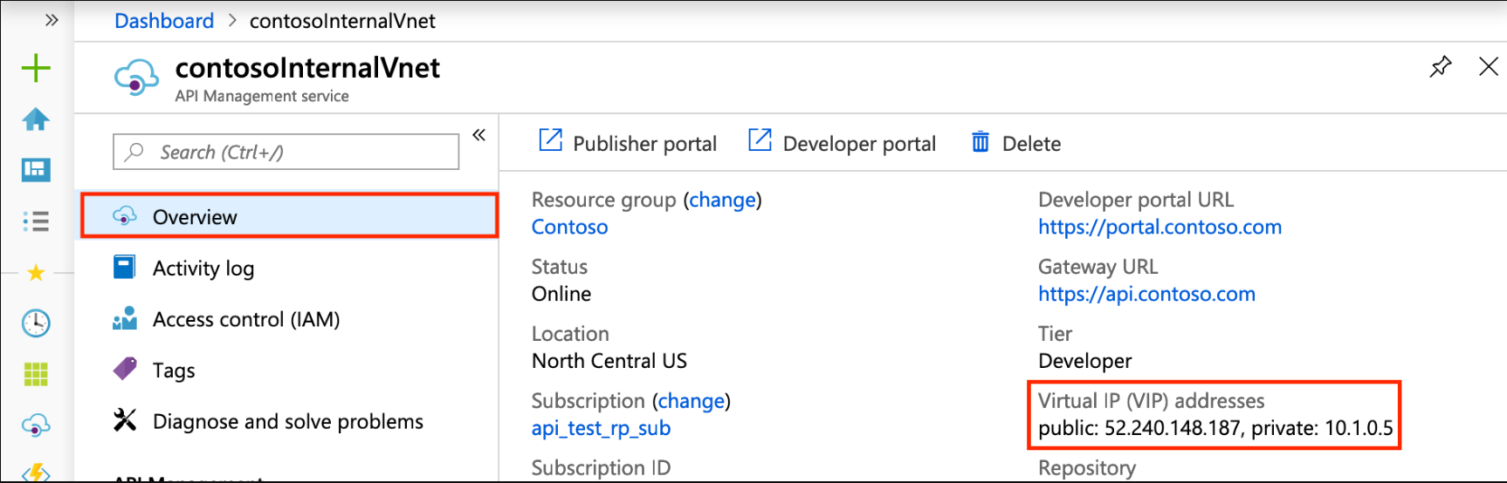Open All services list icon
The height and width of the screenshot is (483, 1507).
point(36,221)
